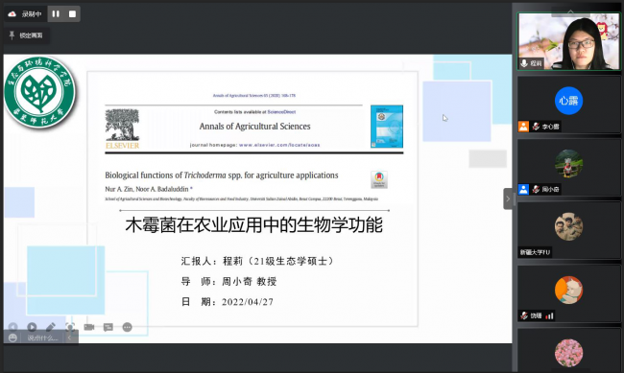Image resolution: width=624 pixels, height=373 pixels.
Task: Open the spotlight focus icon
Action: pos(70,327)
